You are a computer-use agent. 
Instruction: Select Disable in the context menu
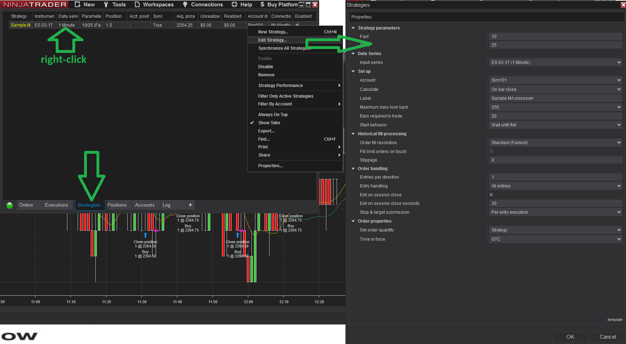coord(295,67)
